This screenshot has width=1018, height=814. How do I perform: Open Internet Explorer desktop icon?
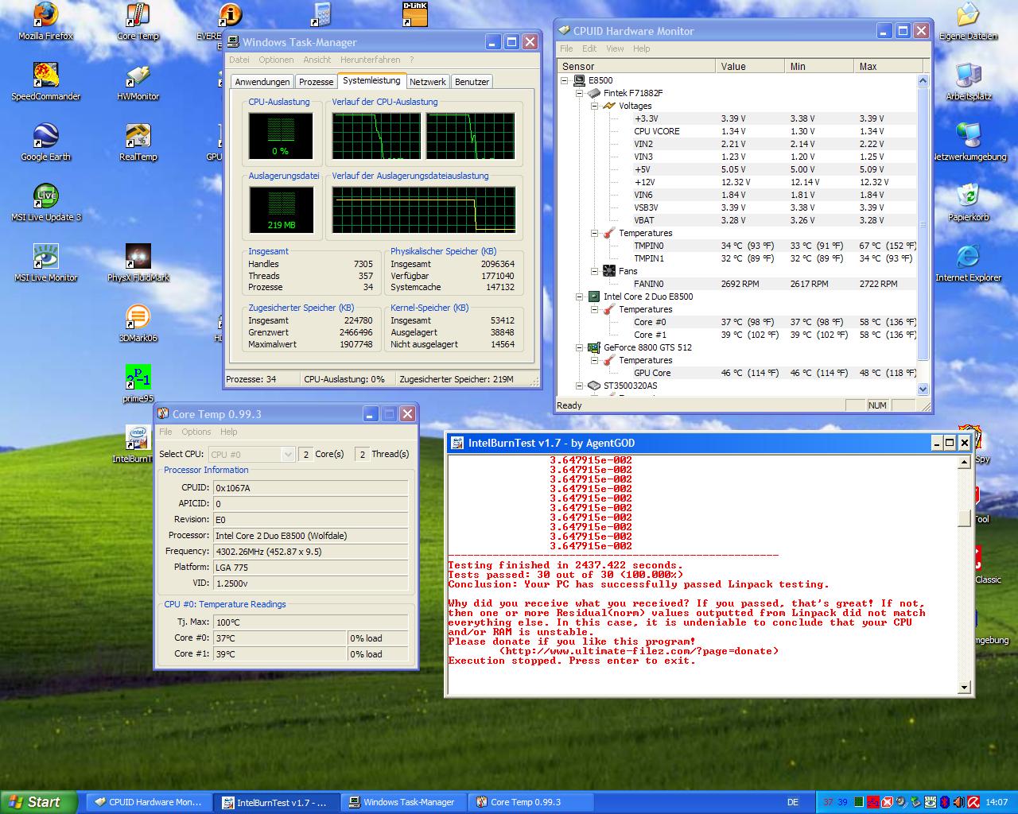point(968,264)
